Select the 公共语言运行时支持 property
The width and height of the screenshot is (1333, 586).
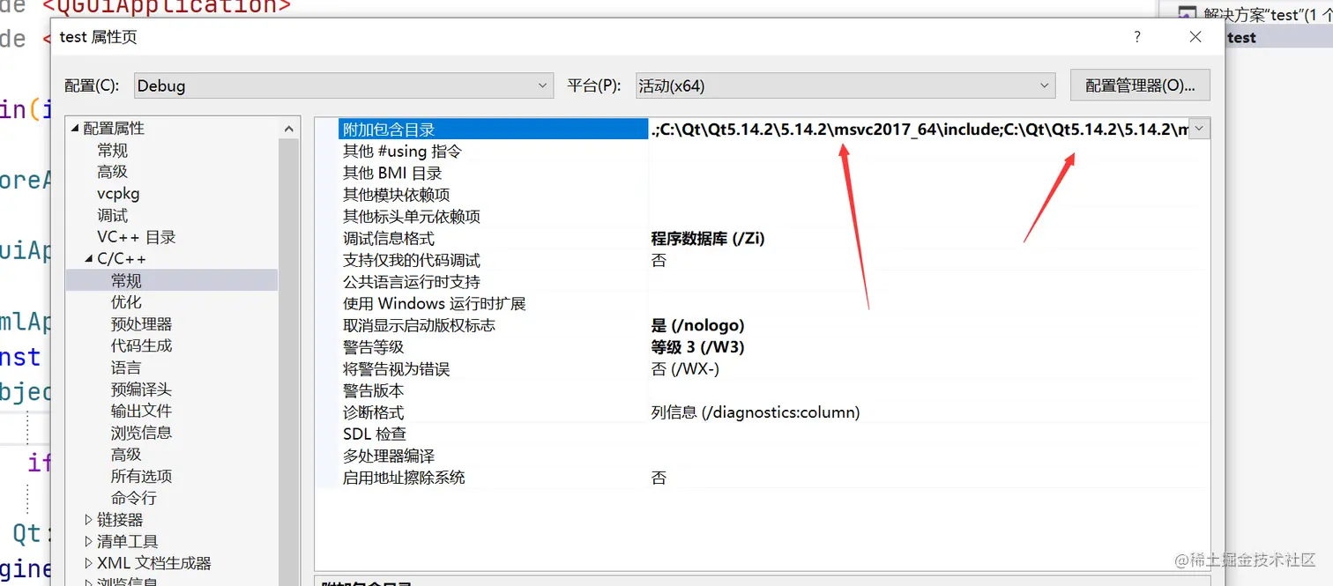click(412, 282)
